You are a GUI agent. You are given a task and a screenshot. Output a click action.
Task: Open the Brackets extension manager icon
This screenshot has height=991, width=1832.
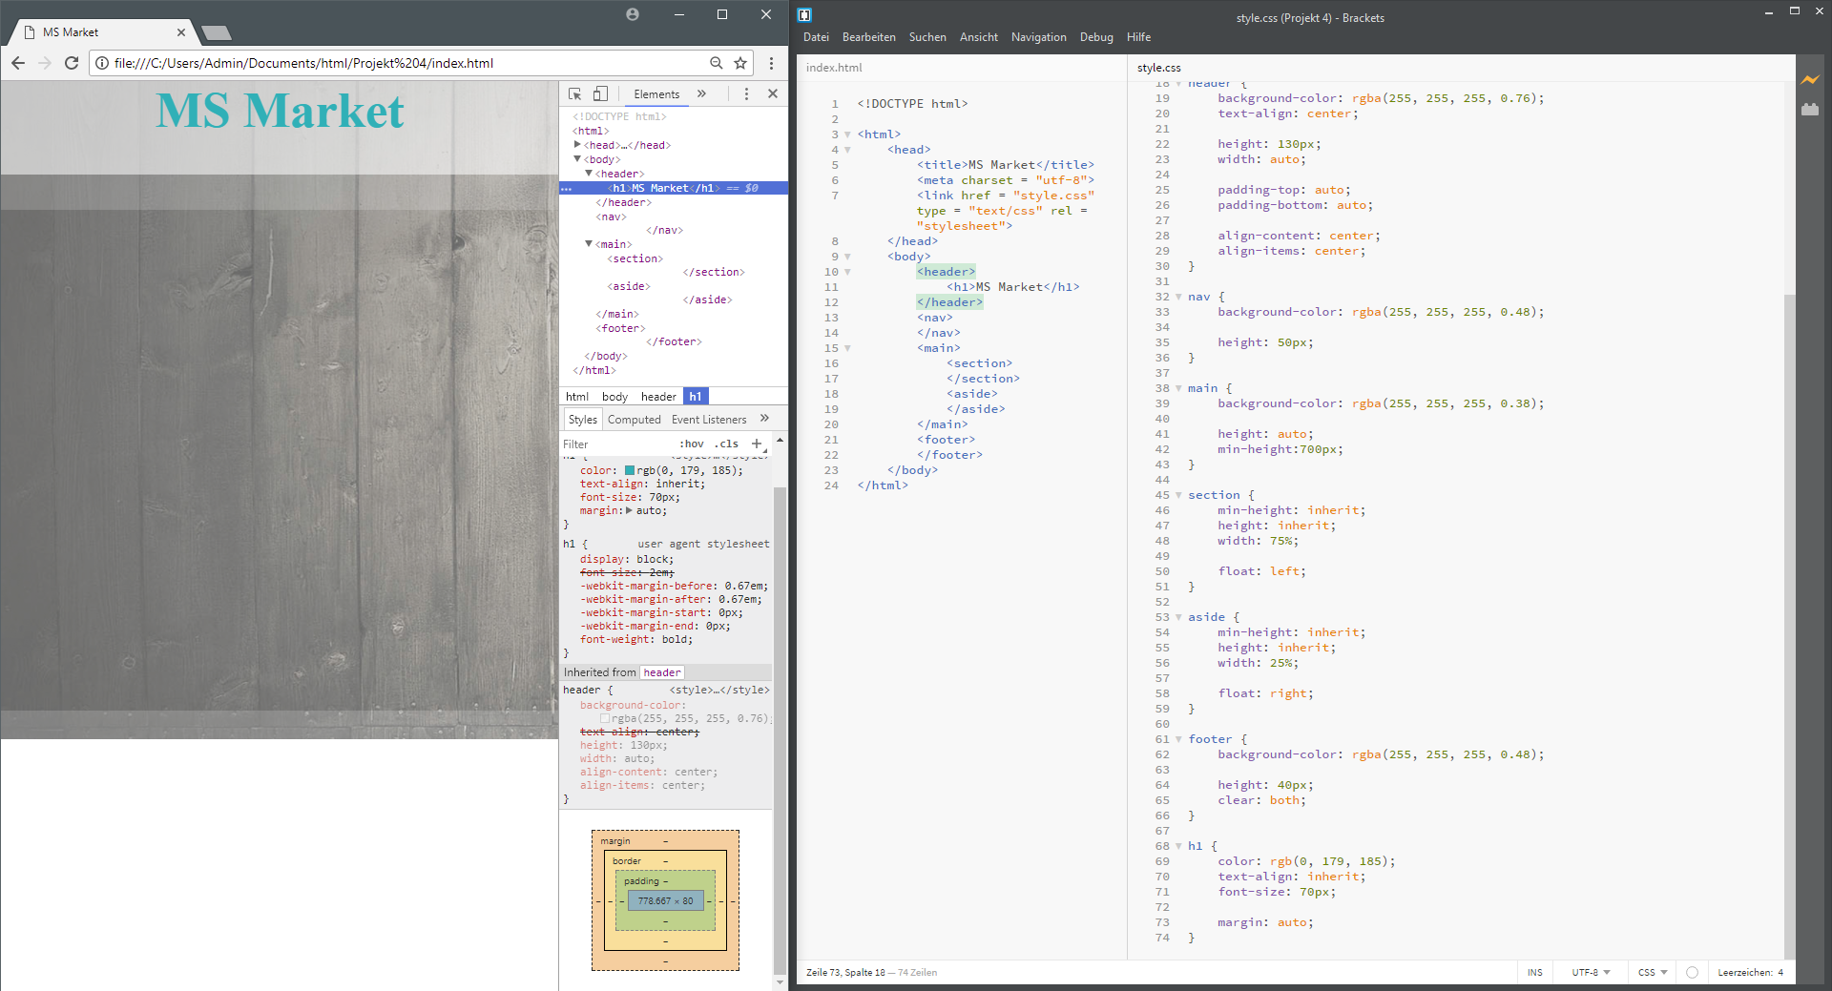pos(1811,110)
